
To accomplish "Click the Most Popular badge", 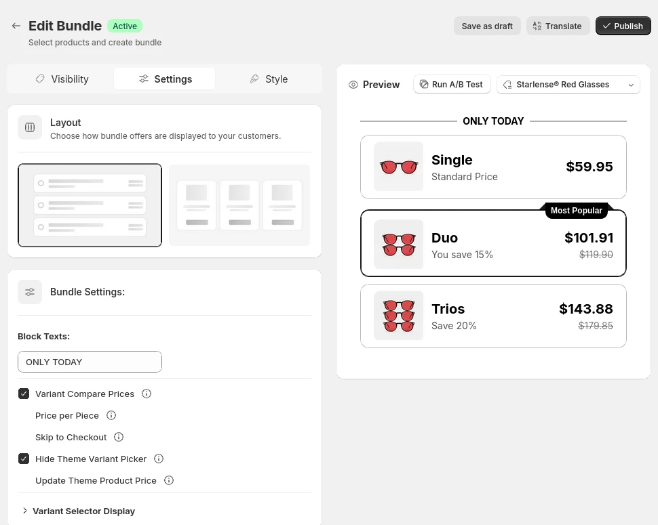I will point(576,211).
